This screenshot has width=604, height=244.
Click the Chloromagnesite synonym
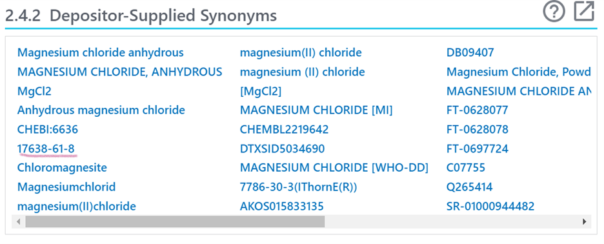pyautogui.click(x=62, y=168)
